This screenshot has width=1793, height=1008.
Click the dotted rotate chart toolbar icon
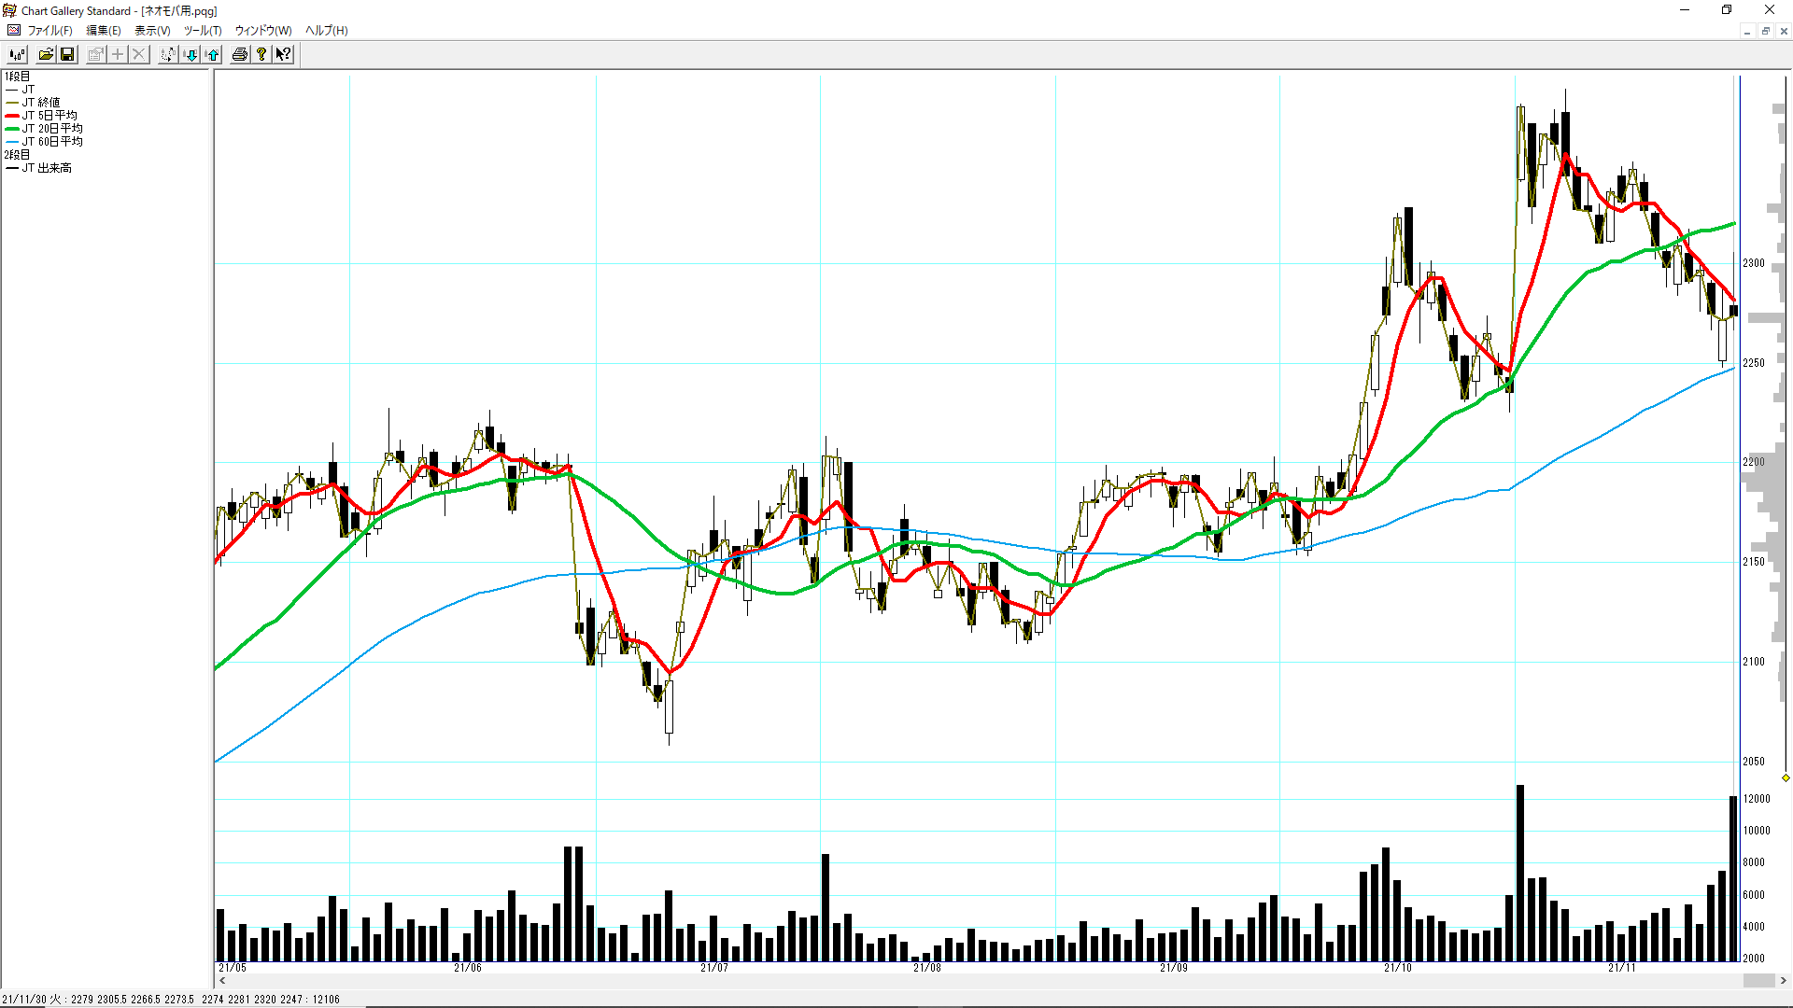click(167, 54)
